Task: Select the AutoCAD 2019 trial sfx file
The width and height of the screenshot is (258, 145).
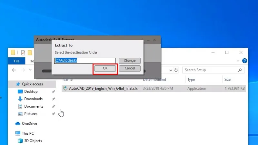Action: pos(103,88)
